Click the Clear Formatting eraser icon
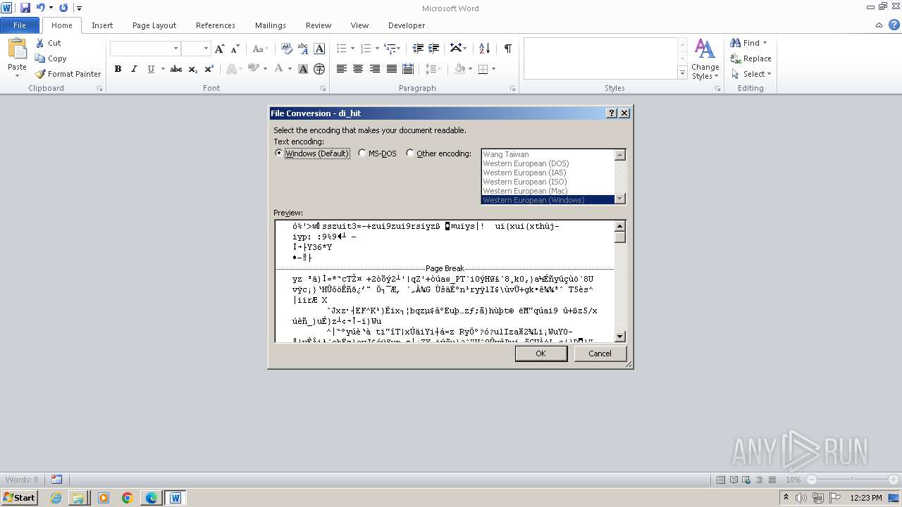 [x=287, y=49]
